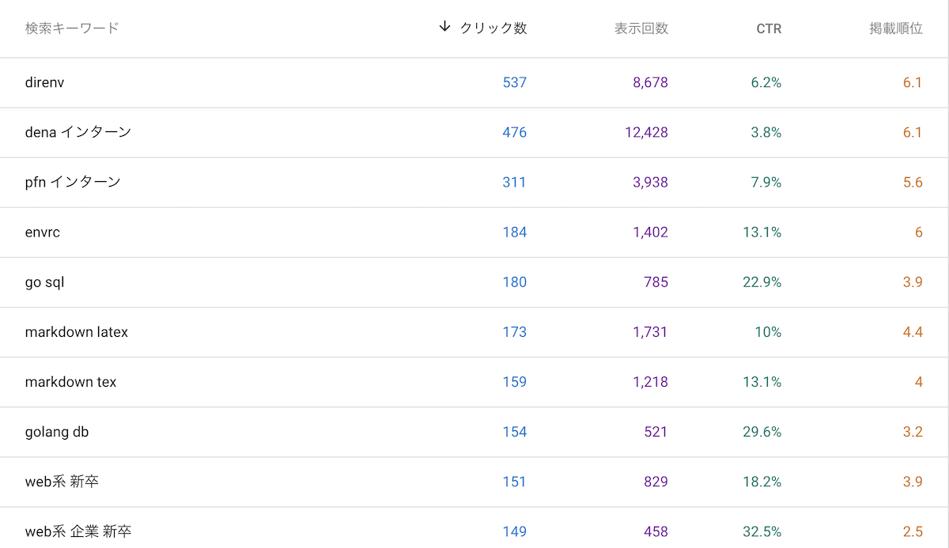Select the envrc keyword row
The height and width of the screenshot is (548, 949).
click(43, 232)
